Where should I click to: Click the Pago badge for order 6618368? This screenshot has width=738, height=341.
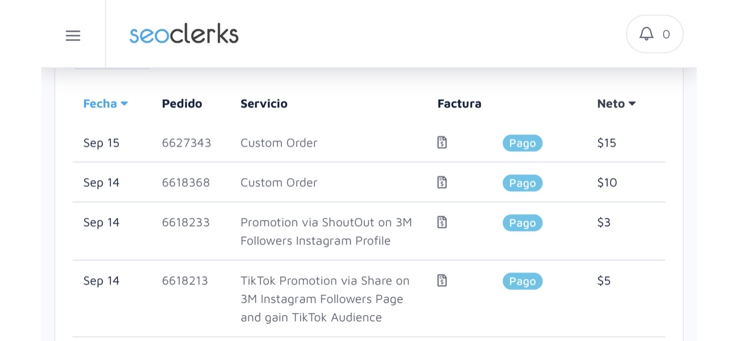pyautogui.click(x=522, y=183)
